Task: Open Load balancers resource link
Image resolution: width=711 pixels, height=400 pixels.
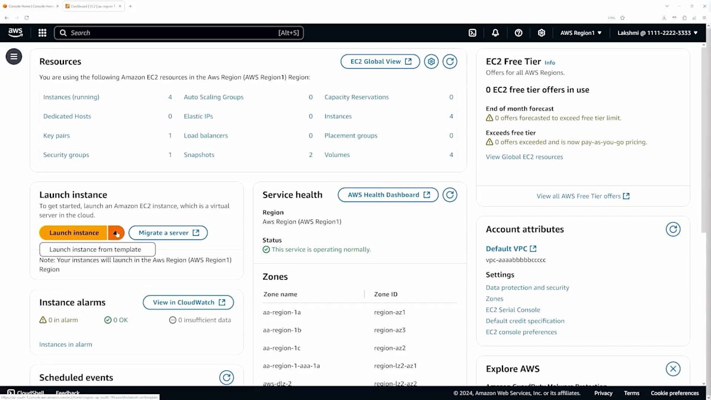Action: click(x=206, y=136)
